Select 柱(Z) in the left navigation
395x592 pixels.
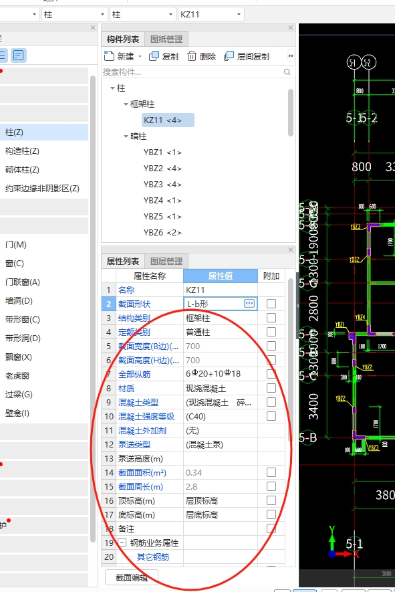pyautogui.click(x=43, y=132)
